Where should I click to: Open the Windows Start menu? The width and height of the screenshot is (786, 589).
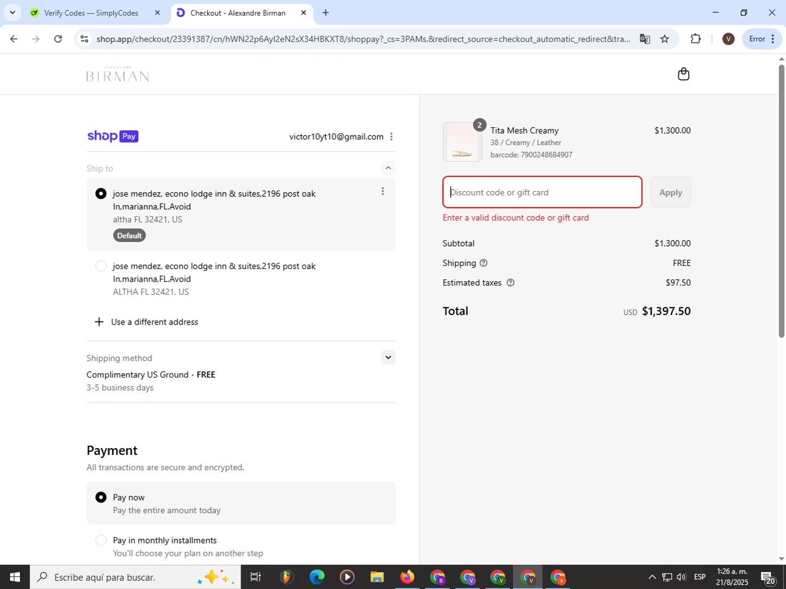(x=15, y=577)
